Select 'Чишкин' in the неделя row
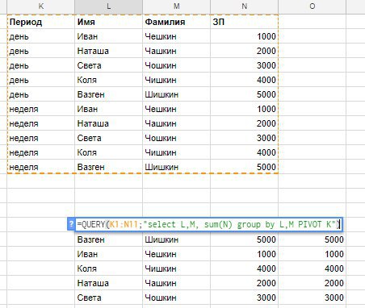This screenshot has height=308, width=365. [177, 152]
